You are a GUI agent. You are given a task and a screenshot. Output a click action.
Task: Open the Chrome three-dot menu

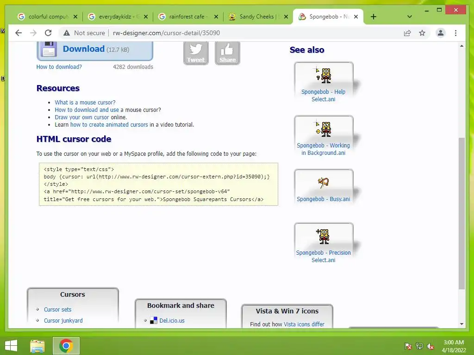[x=455, y=33]
